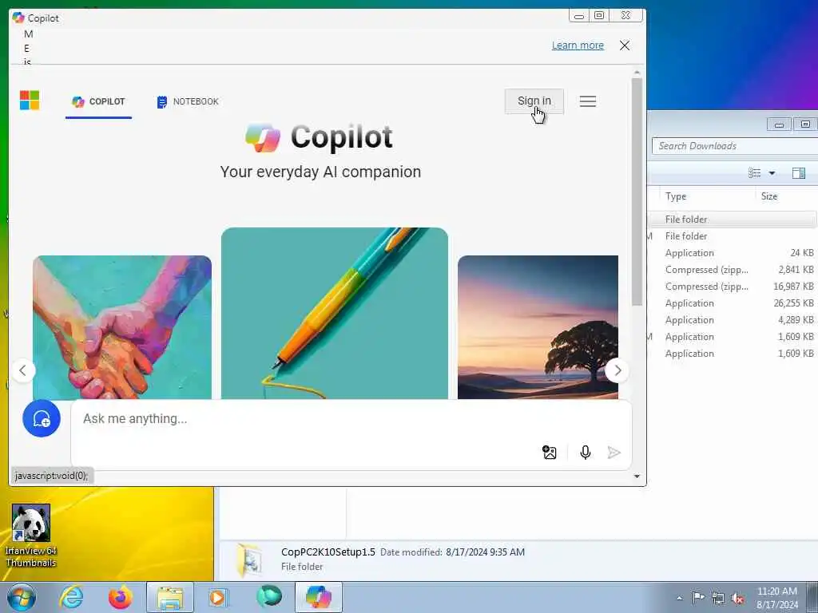Image resolution: width=818 pixels, height=613 pixels.
Task: Select the sunset tree landscape image
Action: pyautogui.click(x=538, y=327)
